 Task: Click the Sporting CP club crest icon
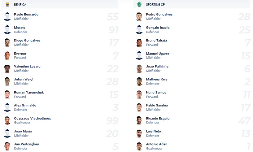pyautogui.click(x=139, y=4)
